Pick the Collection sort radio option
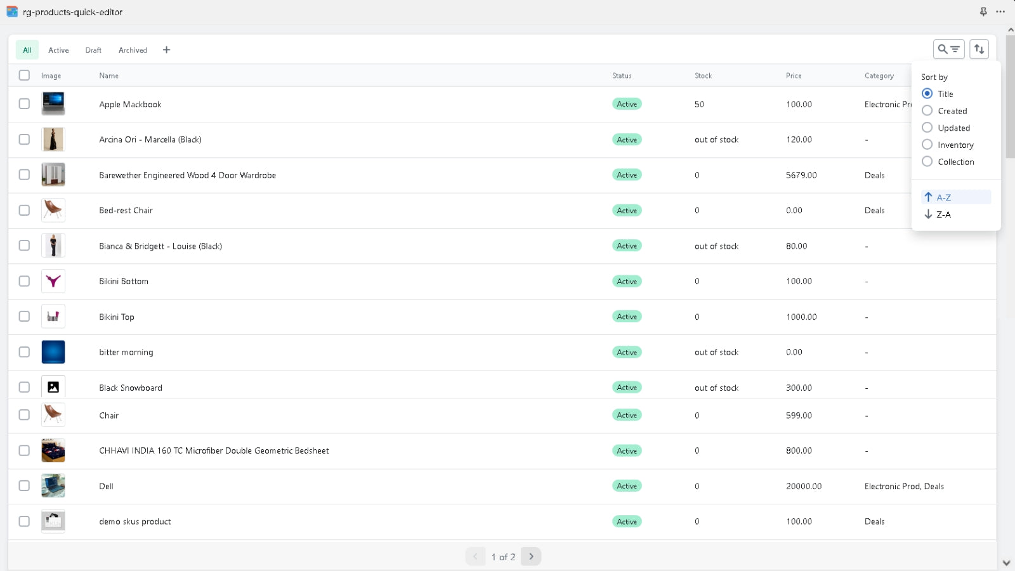This screenshot has height=571, width=1015. [x=927, y=162]
